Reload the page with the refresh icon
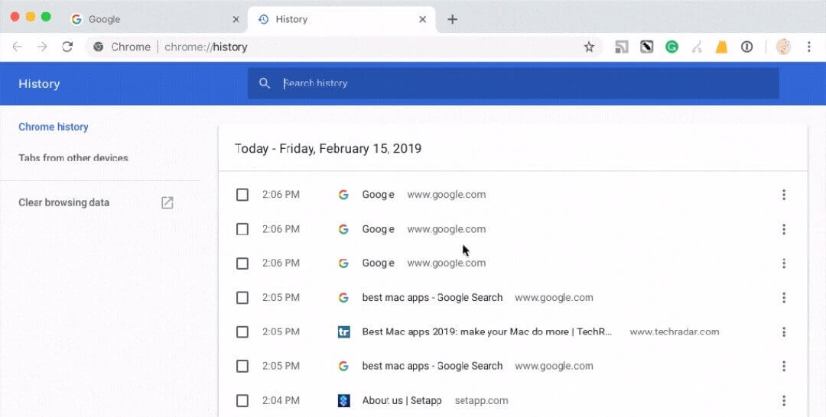Screen dimensions: 826x417 67,47
